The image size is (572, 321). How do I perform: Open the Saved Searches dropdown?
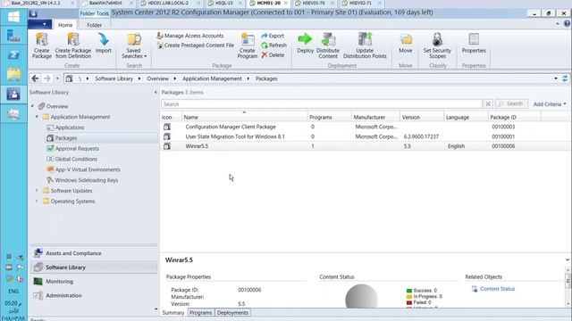(134, 45)
